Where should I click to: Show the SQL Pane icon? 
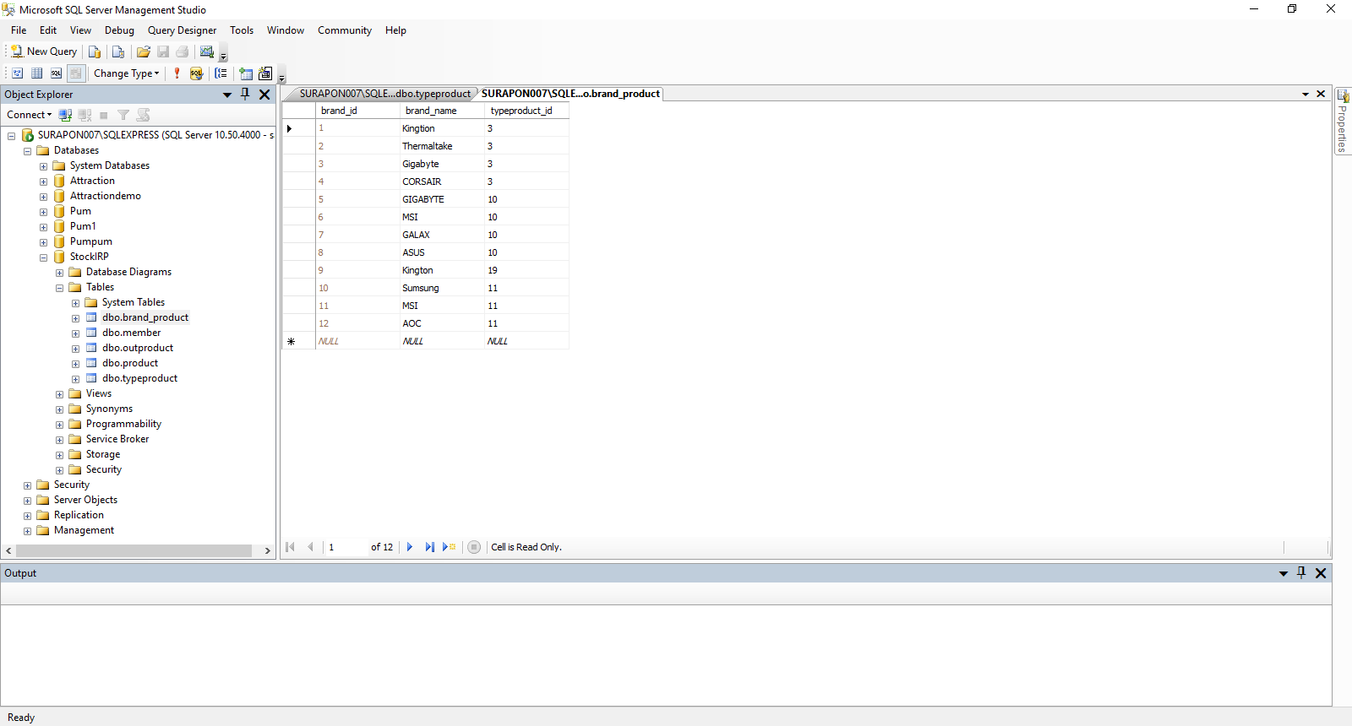pyautogui.click(x=56, y=73)
